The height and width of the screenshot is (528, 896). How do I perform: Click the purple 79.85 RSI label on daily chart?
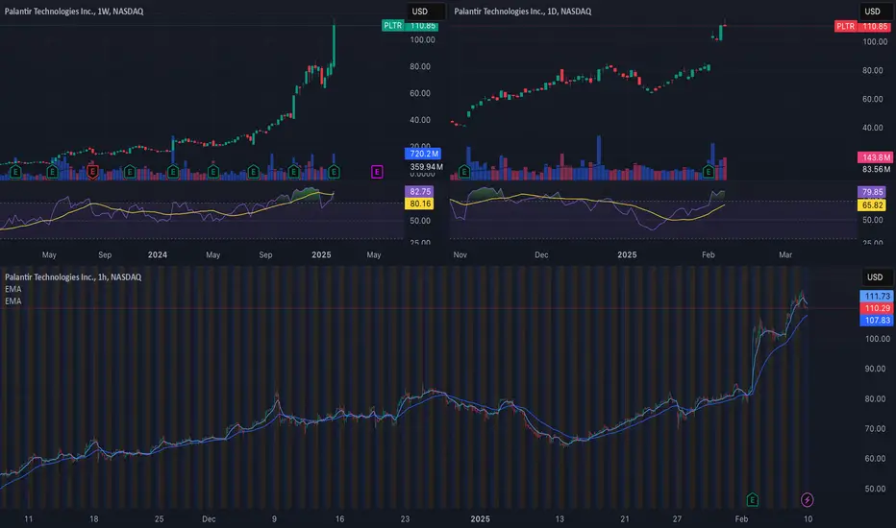pos(872,192)
